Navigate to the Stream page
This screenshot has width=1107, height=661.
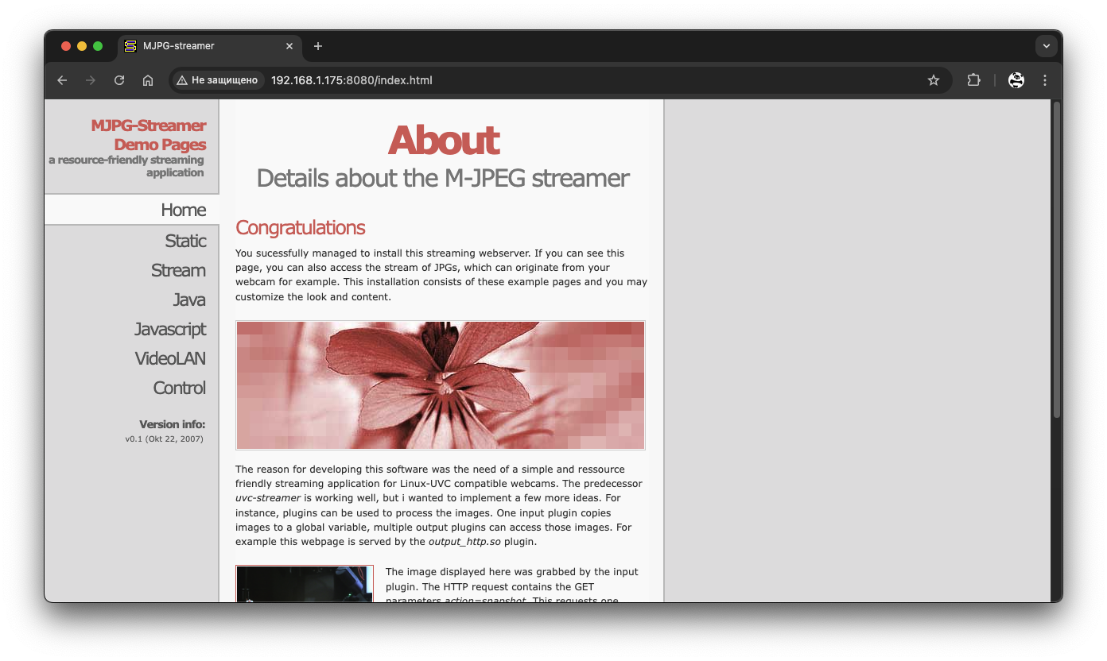click(x=178, y=270)
